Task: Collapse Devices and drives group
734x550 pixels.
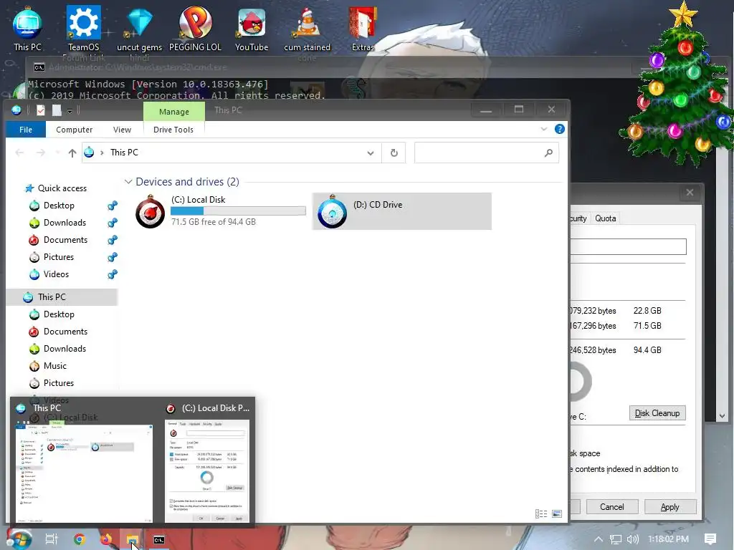Action: coord(128,182)
